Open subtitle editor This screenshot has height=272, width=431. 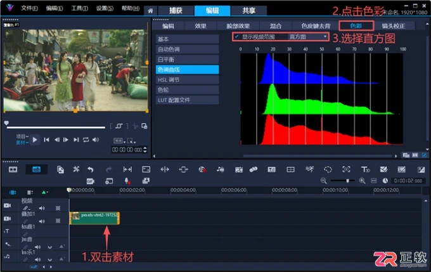point(271,169)
